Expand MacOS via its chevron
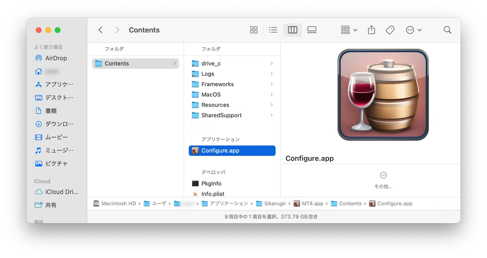The height and width of the screenshot is (258, 487). coord(272,94)
